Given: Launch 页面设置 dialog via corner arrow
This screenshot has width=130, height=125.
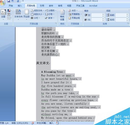Looking at the screenshot, I should [x=56, y=23].
